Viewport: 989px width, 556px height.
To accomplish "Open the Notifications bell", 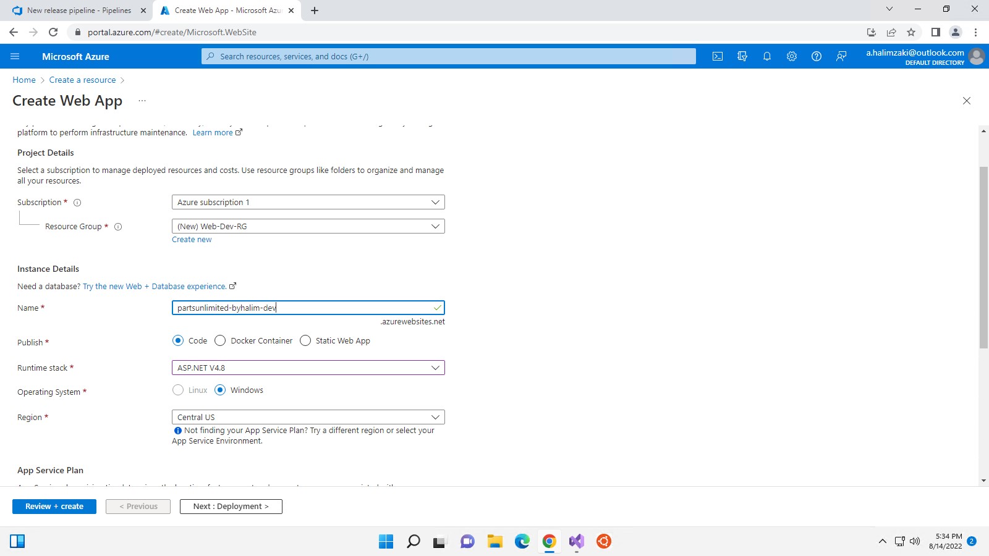I will [767, 56].
